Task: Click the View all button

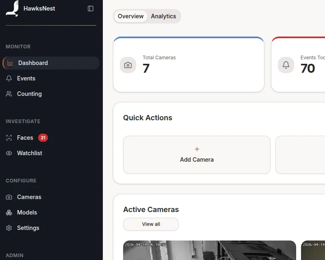Action: 151,224
